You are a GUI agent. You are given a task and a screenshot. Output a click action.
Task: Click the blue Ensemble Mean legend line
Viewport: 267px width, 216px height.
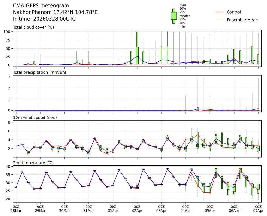(x=220, y=20)
